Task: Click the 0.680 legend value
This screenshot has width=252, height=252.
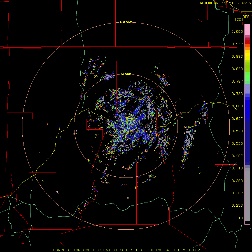Action: (237, 106)
